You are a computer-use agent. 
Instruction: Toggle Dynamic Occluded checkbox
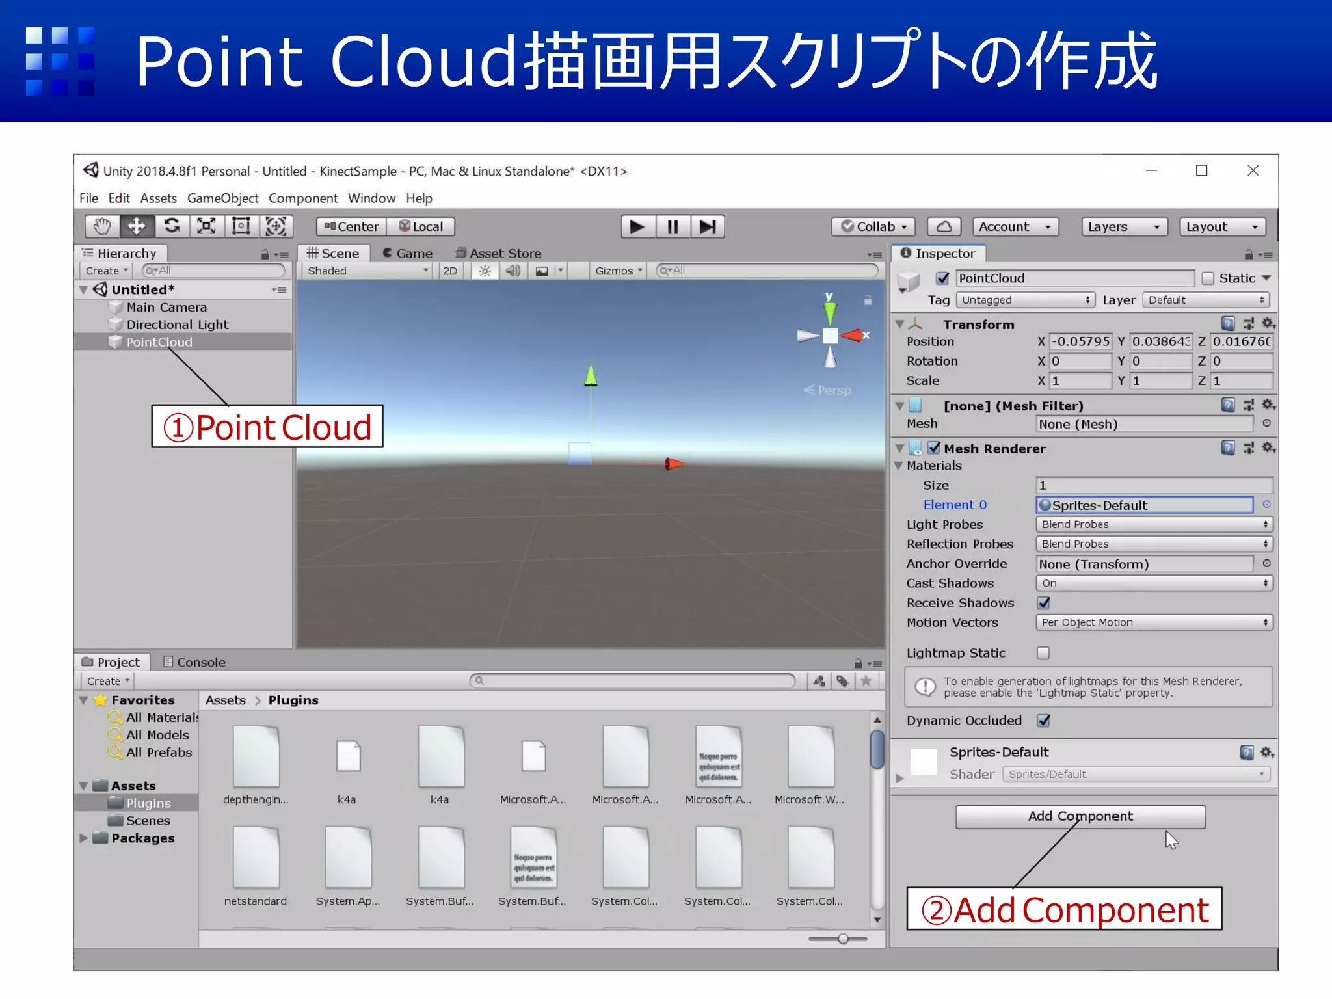[x=1044, y=721]
